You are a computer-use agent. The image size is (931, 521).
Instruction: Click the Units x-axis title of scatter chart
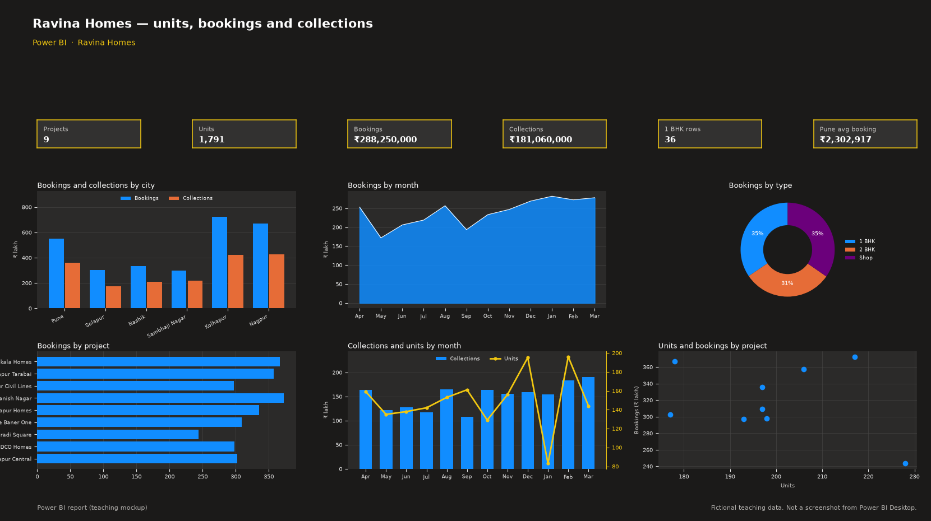[787, 486]
